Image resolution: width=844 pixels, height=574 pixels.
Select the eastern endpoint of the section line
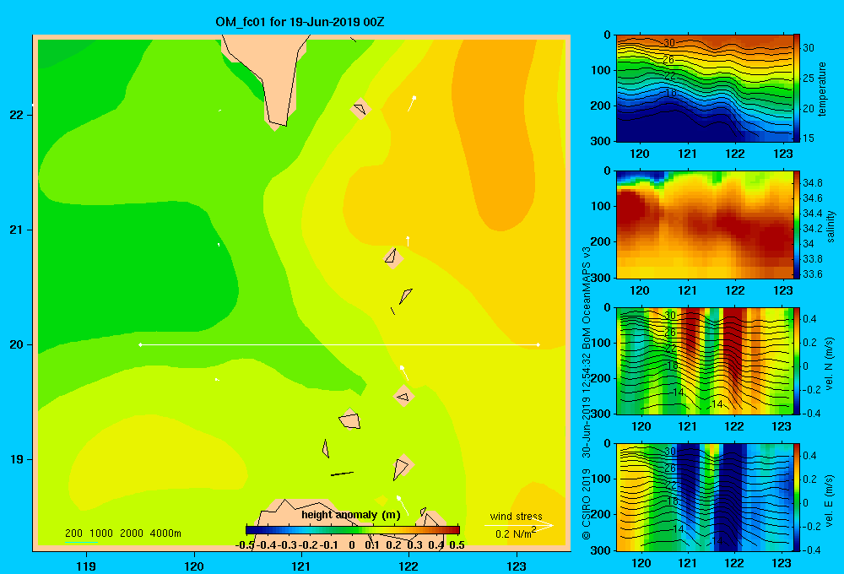pyautogui.click(x=538, y=344)
